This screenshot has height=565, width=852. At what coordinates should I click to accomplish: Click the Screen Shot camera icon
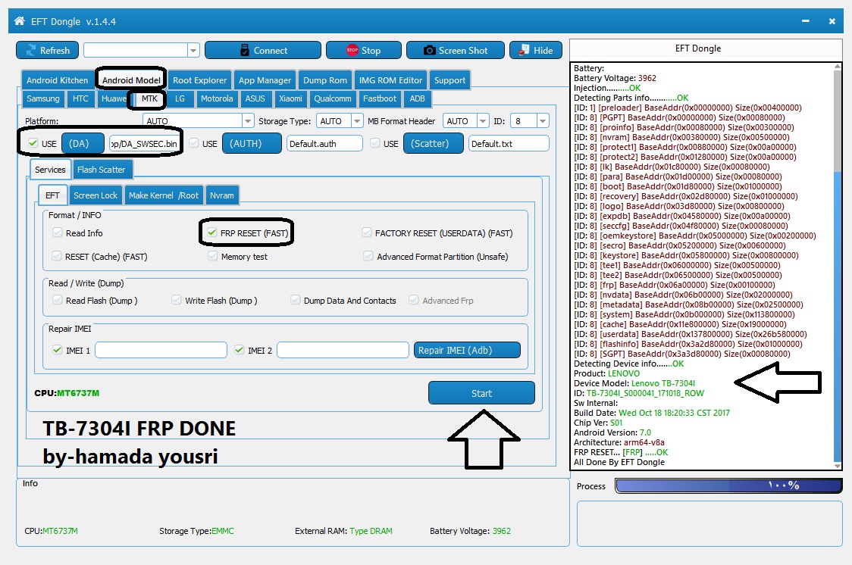[429, 50]
